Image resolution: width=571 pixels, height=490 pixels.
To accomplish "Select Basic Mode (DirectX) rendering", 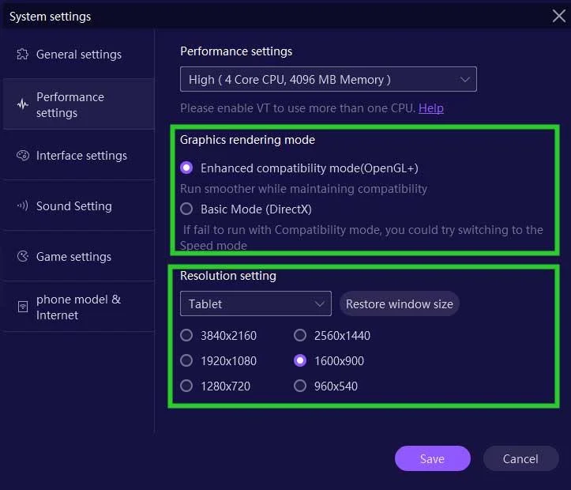I will 186,209.
